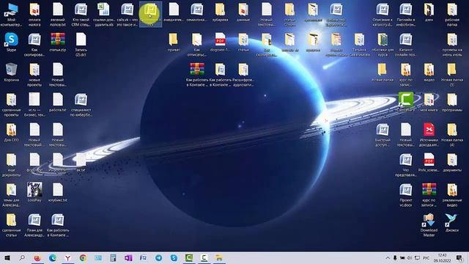Open the Windows Start menu

7,257
